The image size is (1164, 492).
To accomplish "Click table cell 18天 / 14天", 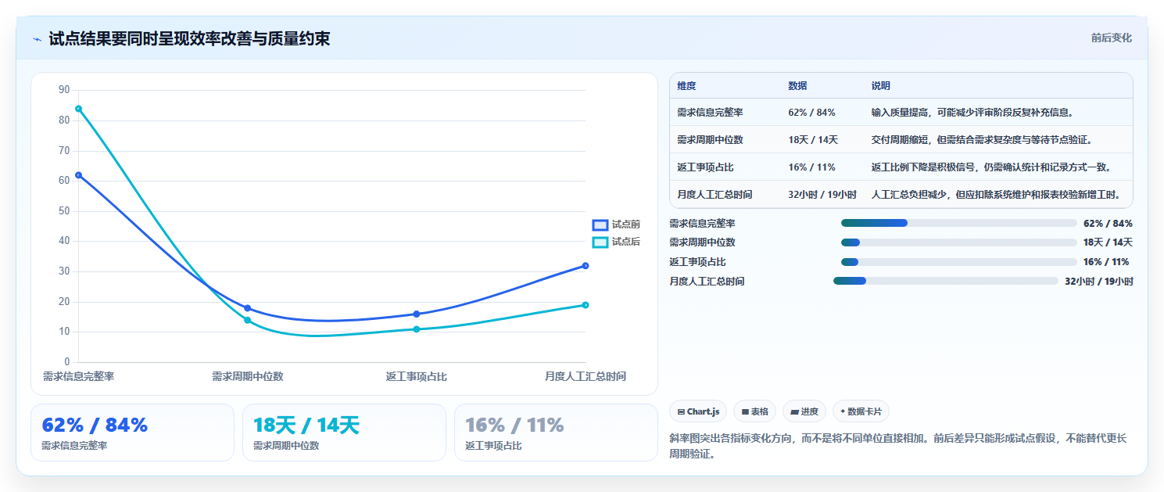I will coord(813,140).
